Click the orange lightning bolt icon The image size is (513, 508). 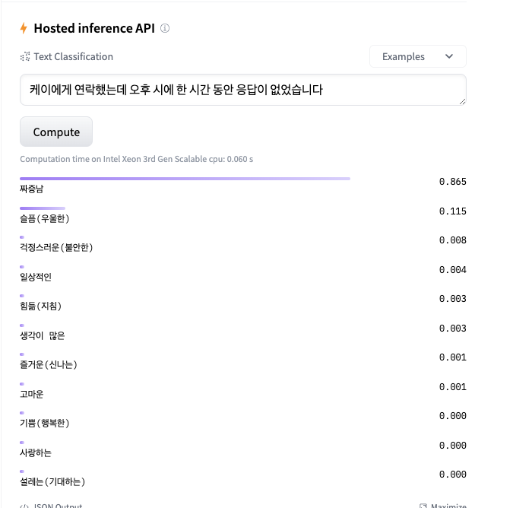24,28
